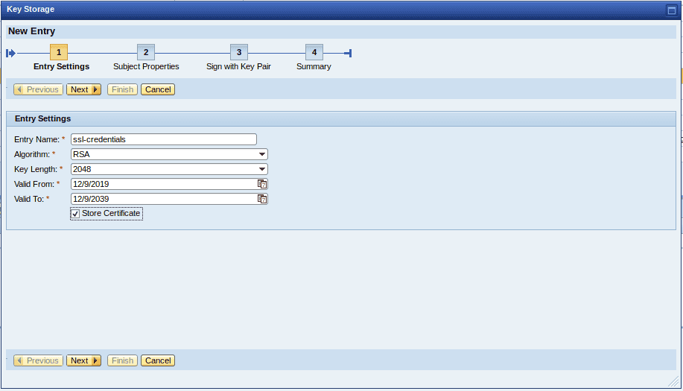
Task: Maximize the Key Storage dialog window
Action: 671,10
